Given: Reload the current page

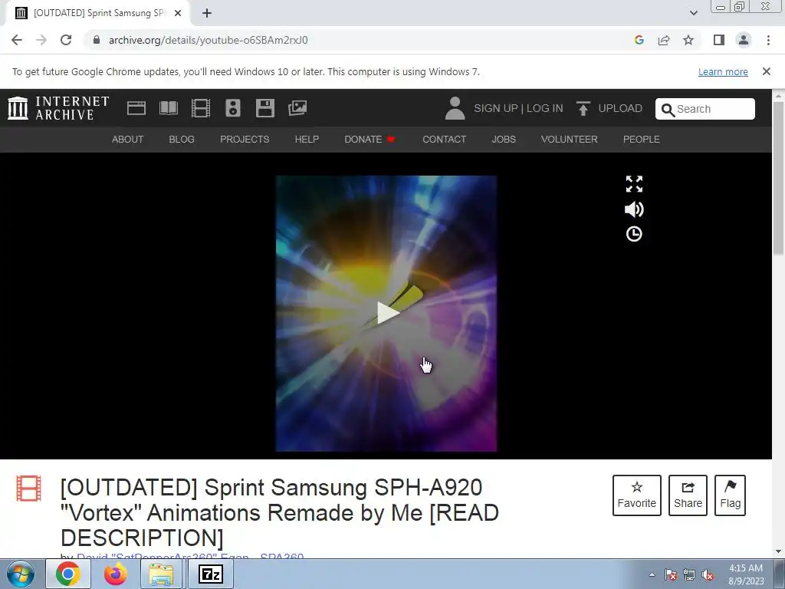Looking at the screenshot, I should pyautogui.click(x=66, y=40).
